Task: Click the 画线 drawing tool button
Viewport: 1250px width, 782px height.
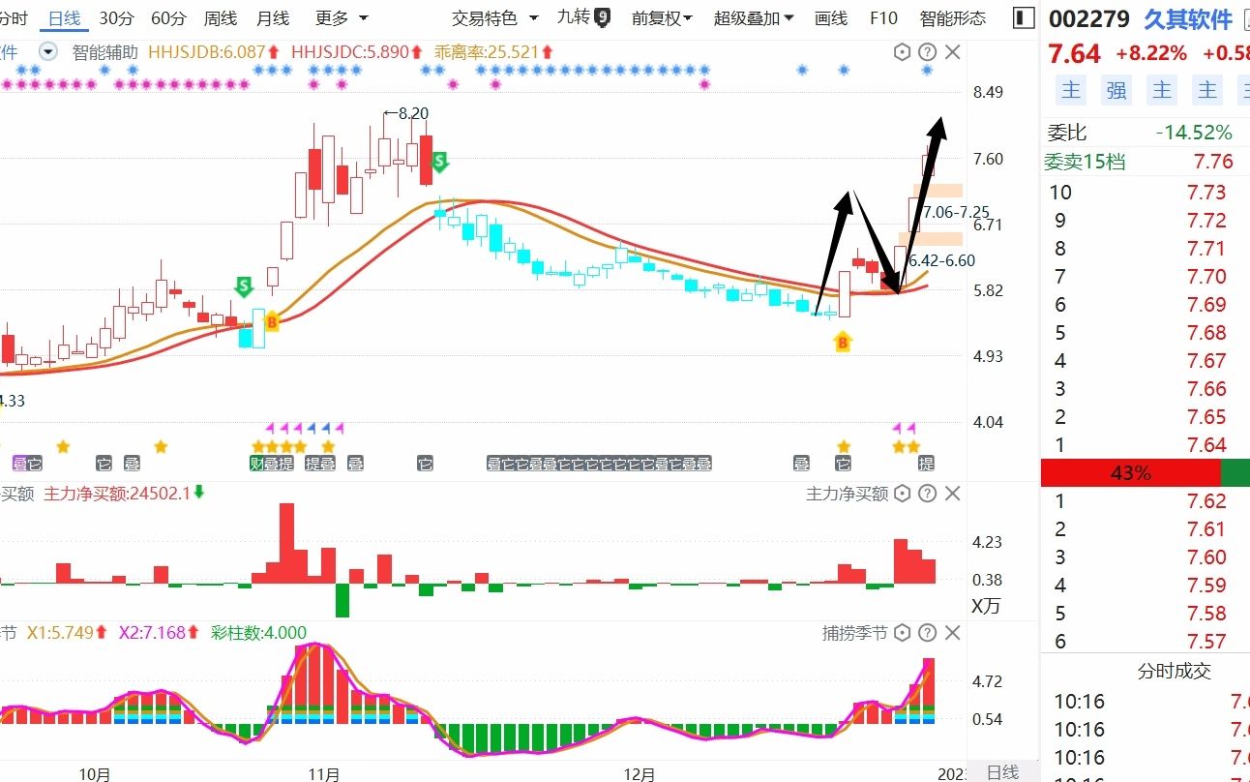Action: 831,17
